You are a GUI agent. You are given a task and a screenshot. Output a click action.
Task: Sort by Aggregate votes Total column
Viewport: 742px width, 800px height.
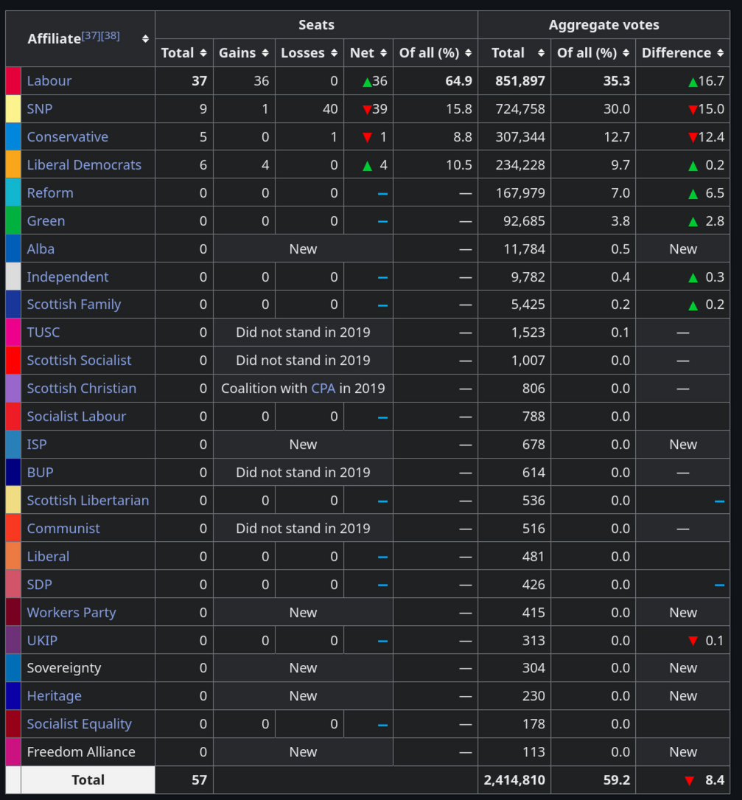pyautogui.click(x=541, y=53)
